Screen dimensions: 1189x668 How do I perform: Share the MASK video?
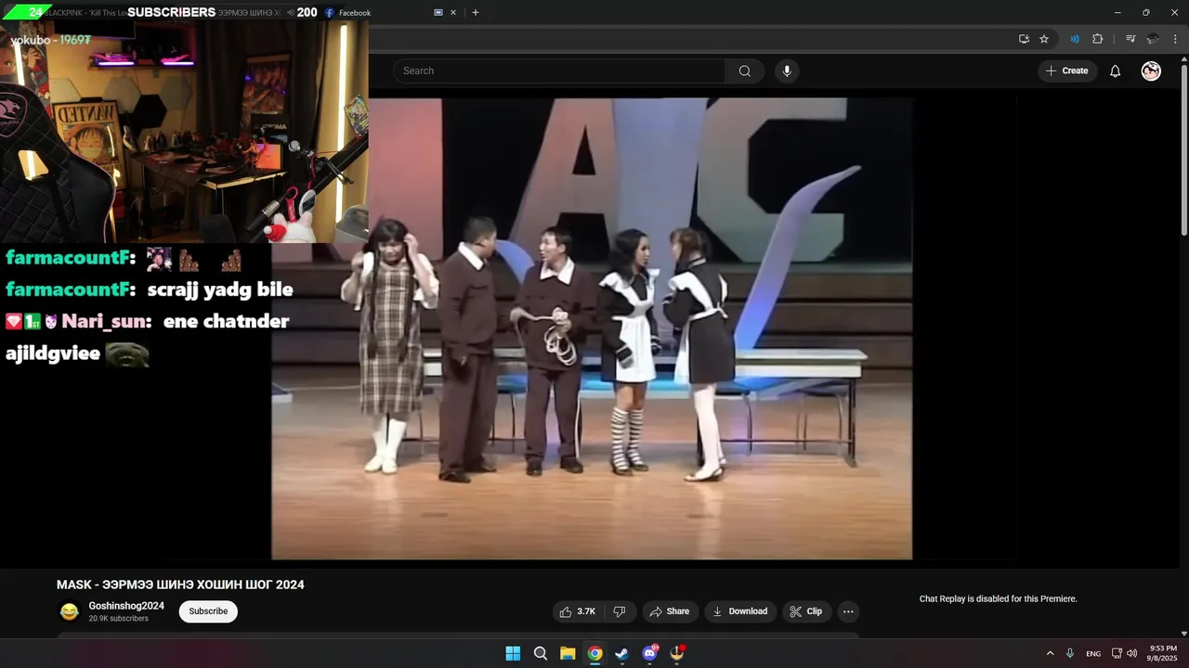[x=670, y=611]
